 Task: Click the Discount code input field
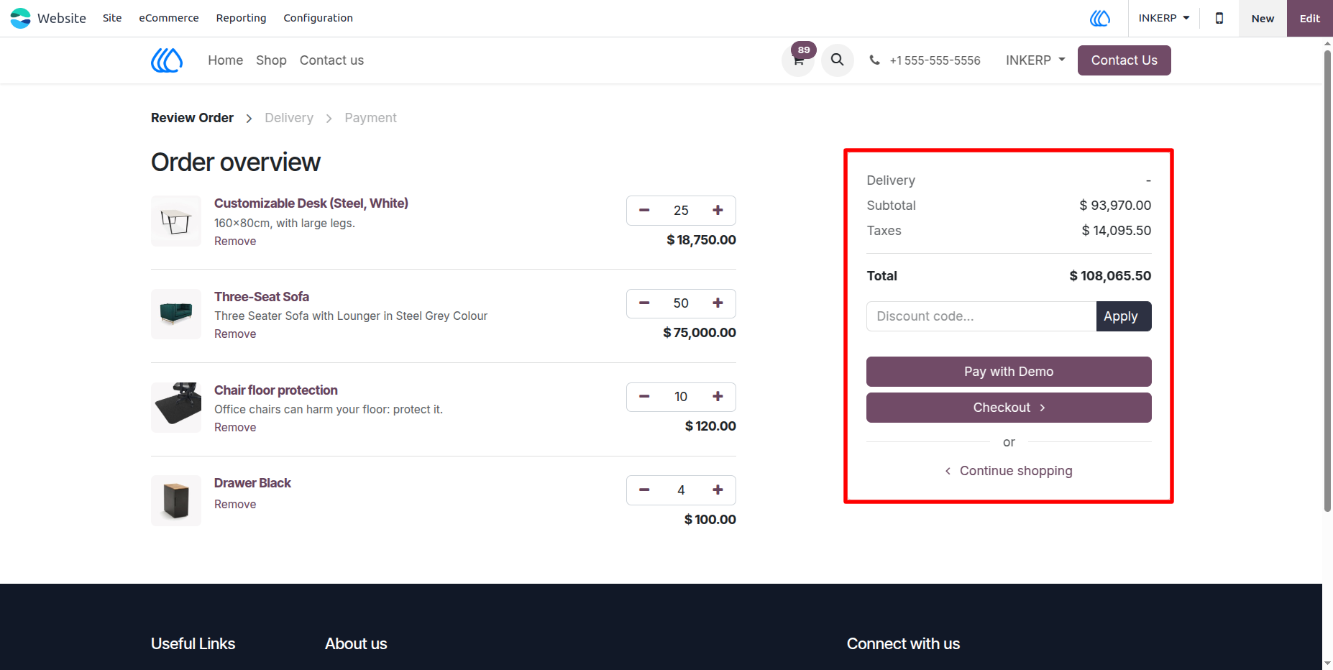click(x=981, y=316)
